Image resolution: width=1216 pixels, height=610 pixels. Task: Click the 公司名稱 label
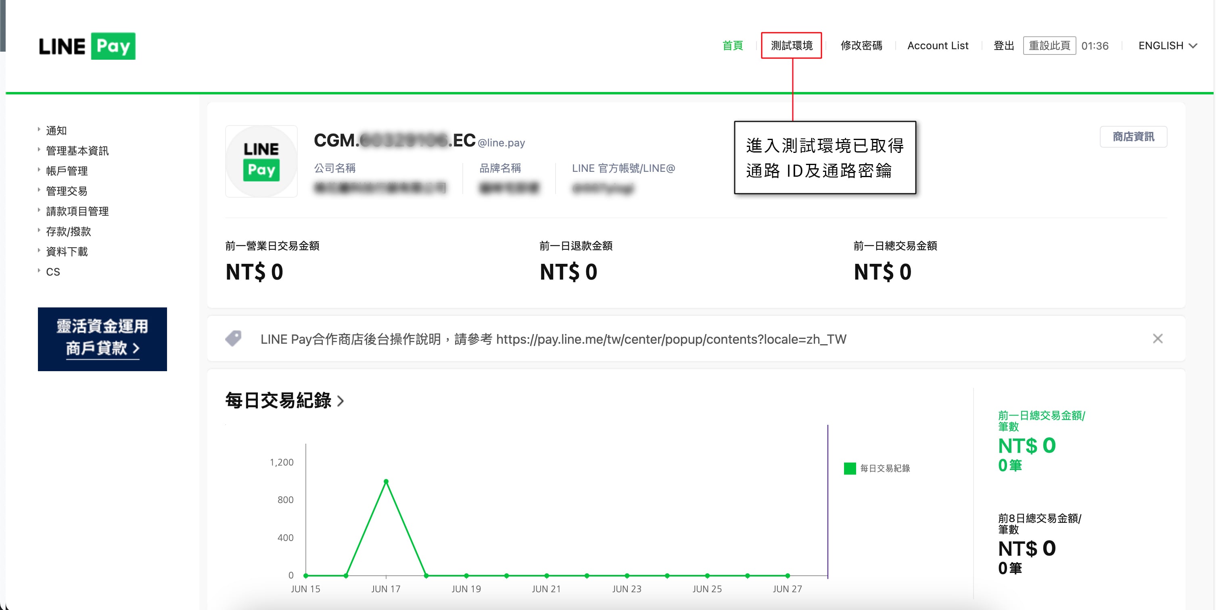coord(335,168)
